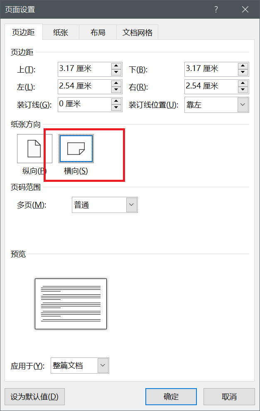Click the right margin 右(R) input field
Screen dimensions: 260x411
[x=211, y=86]
